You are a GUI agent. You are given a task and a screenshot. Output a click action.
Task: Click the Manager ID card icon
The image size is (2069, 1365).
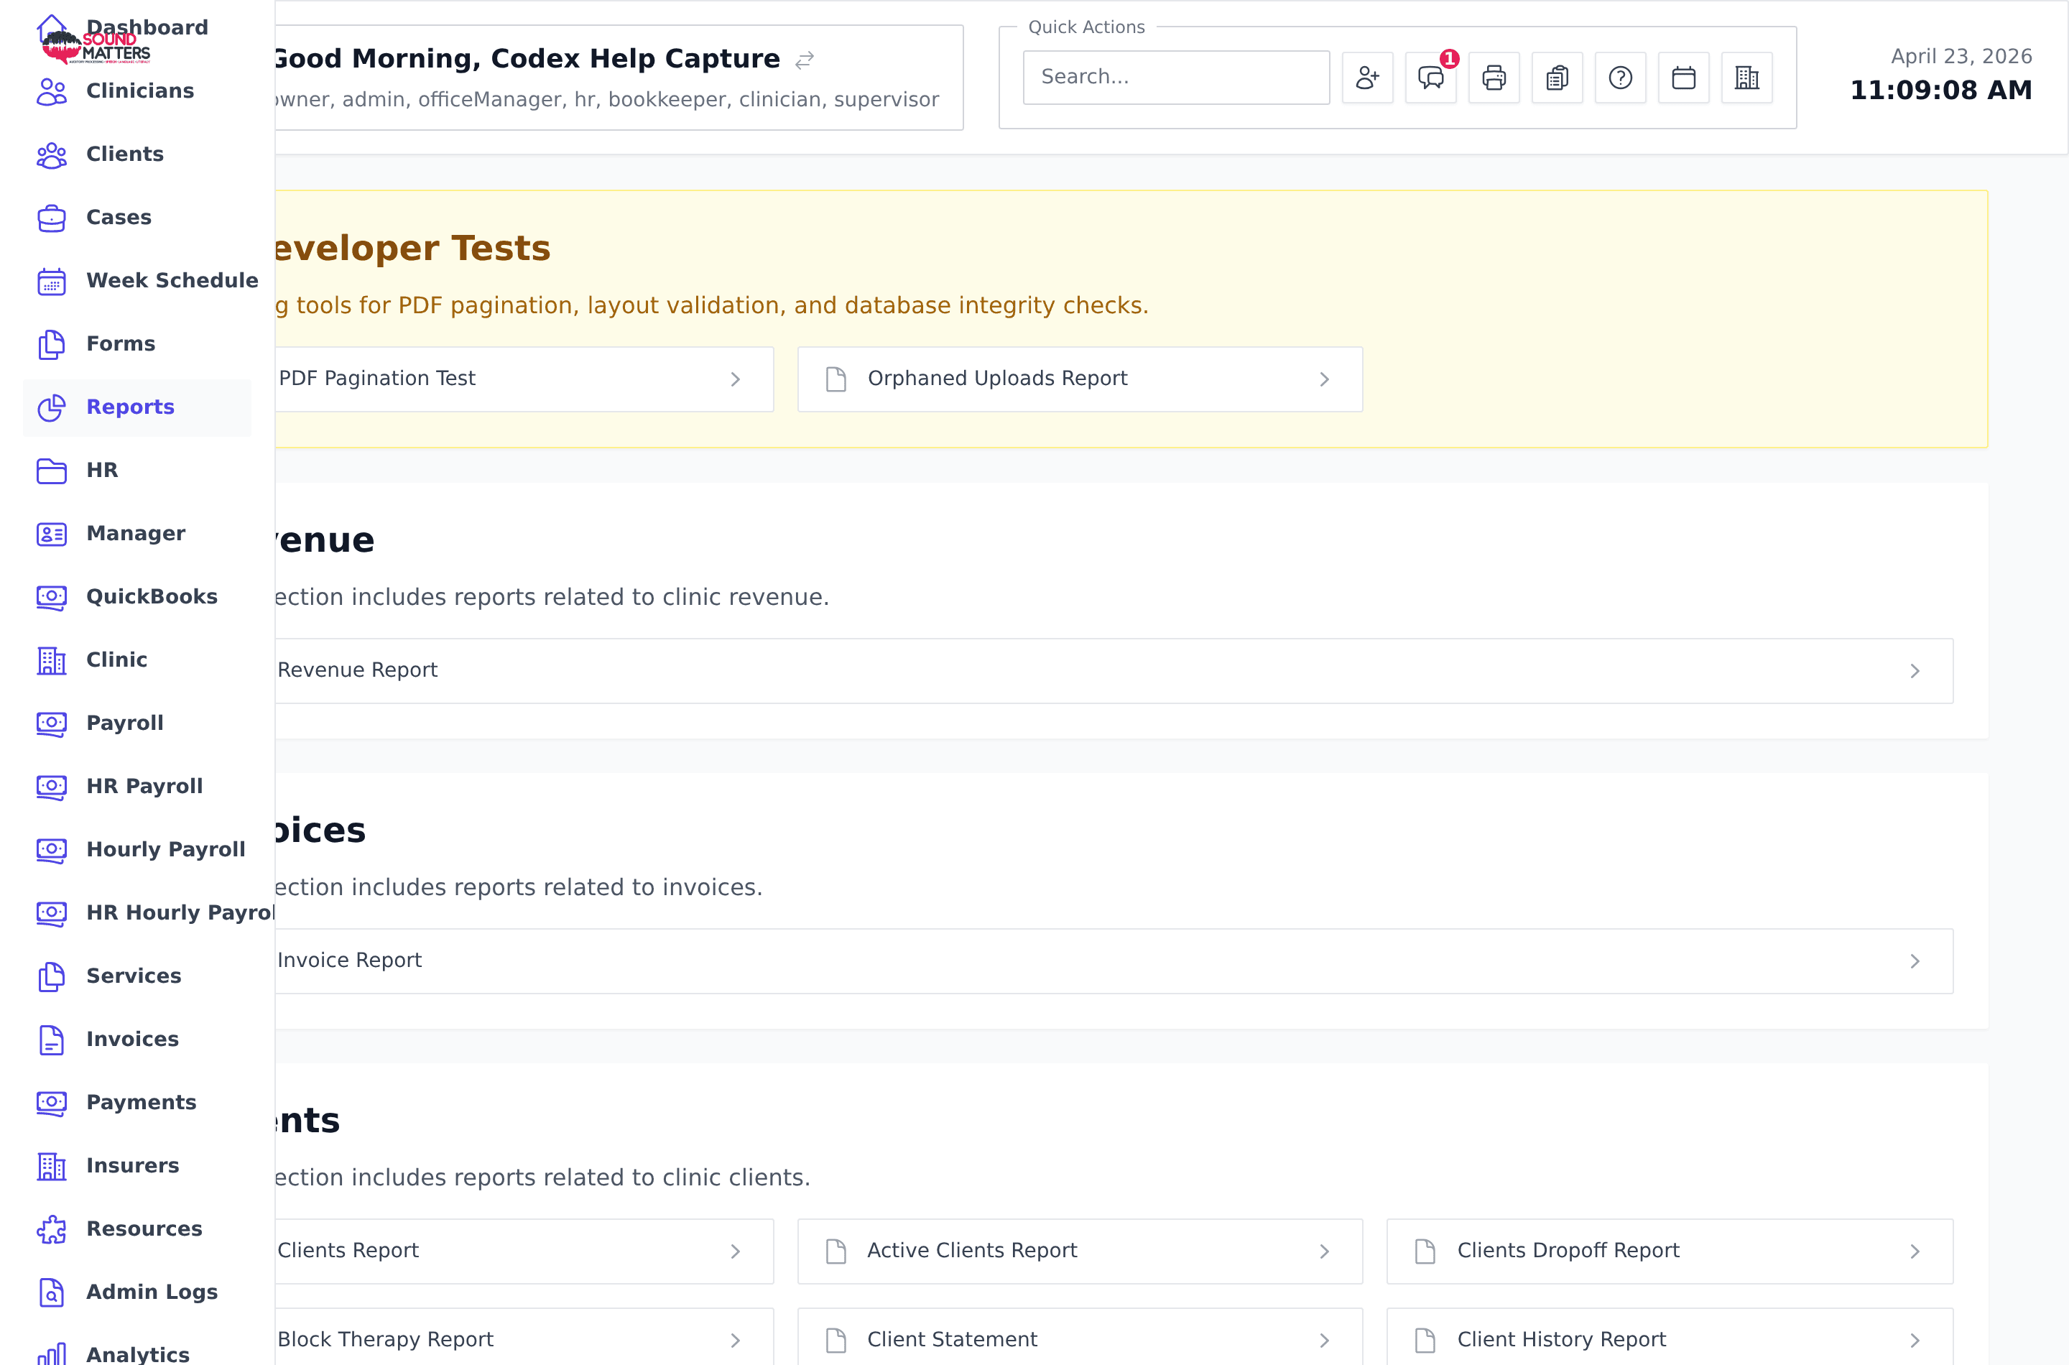pos(51,534)
